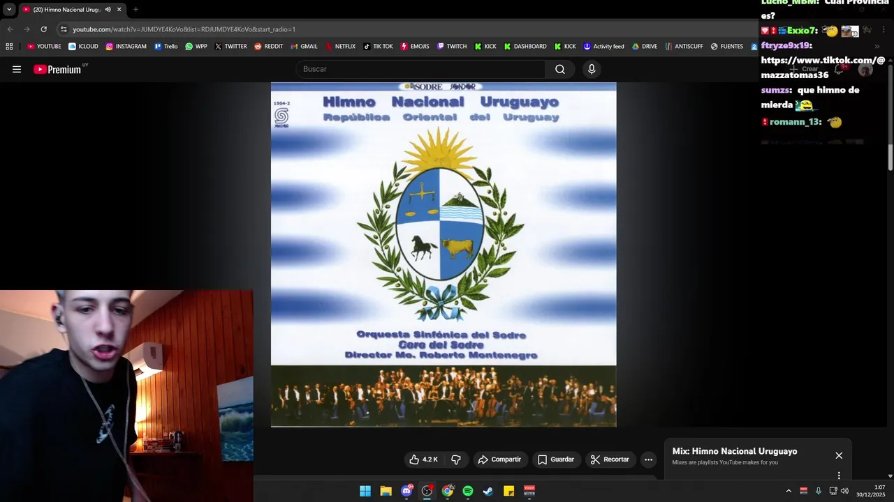The width and height of the screenshot is (894, 502).
Task: Click the YouTube Premium logo
Action: (x=57, y=69)
